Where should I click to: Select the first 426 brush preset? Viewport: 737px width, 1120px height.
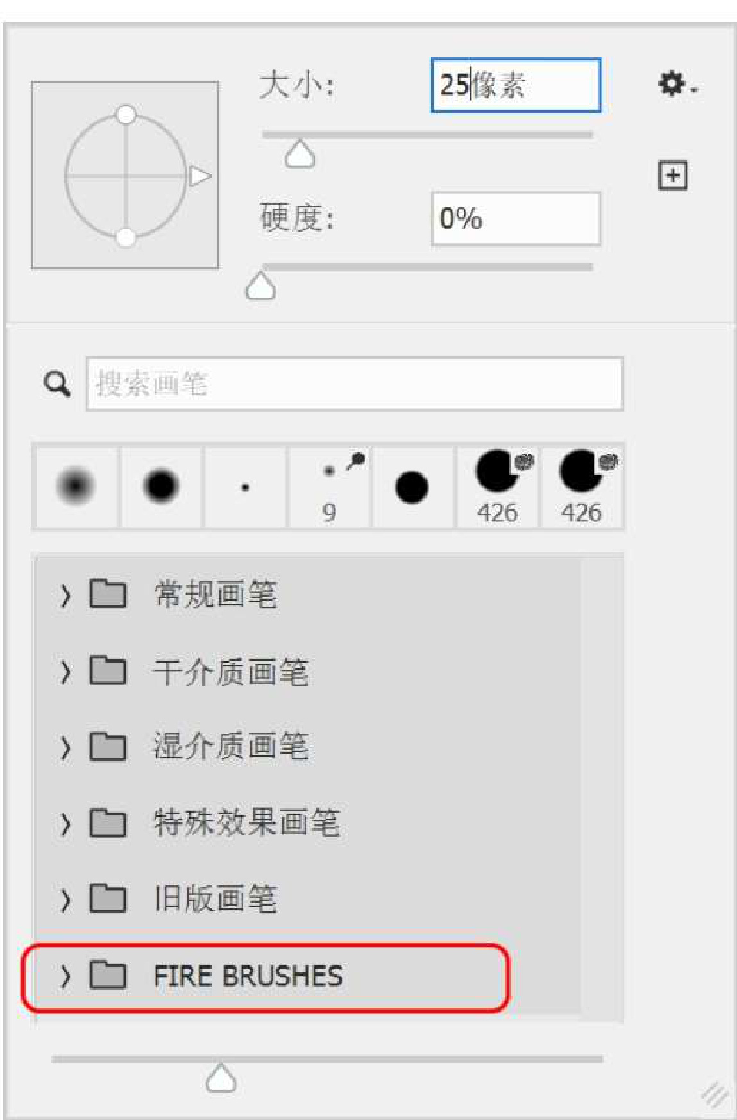[x=497, y=486]
